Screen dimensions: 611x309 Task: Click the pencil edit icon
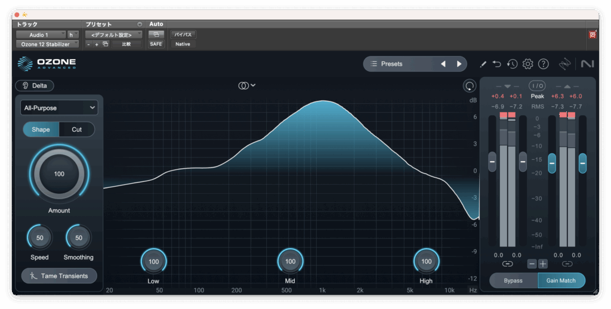pos(483,64)
